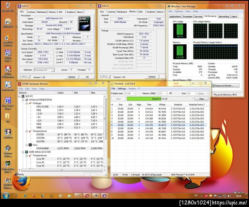Switch to HWMonitor via its taskbar button
Image resolution: width=249 pixels, height=207 pixels.
(x=87, y=196)
